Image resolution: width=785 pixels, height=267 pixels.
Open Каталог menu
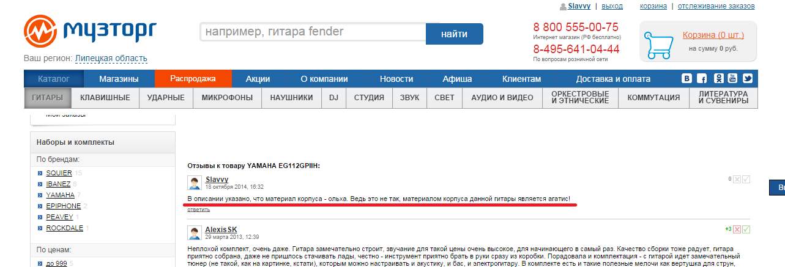pyautogui.click(x=53, y=79)
